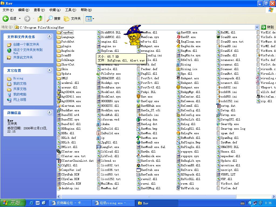The image size is (276, 207).
Task: Toggle the Folders pane toolbar button
Action: 72,19
